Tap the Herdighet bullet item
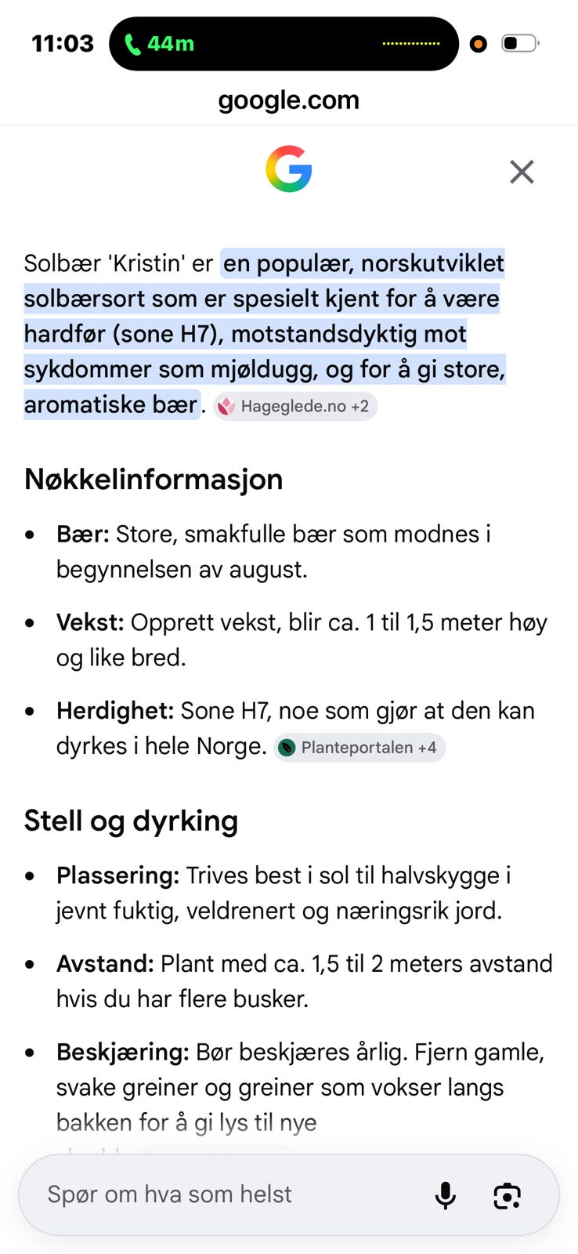 (296, 728)
